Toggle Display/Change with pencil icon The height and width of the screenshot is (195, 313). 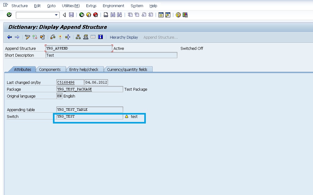point(27,37)
